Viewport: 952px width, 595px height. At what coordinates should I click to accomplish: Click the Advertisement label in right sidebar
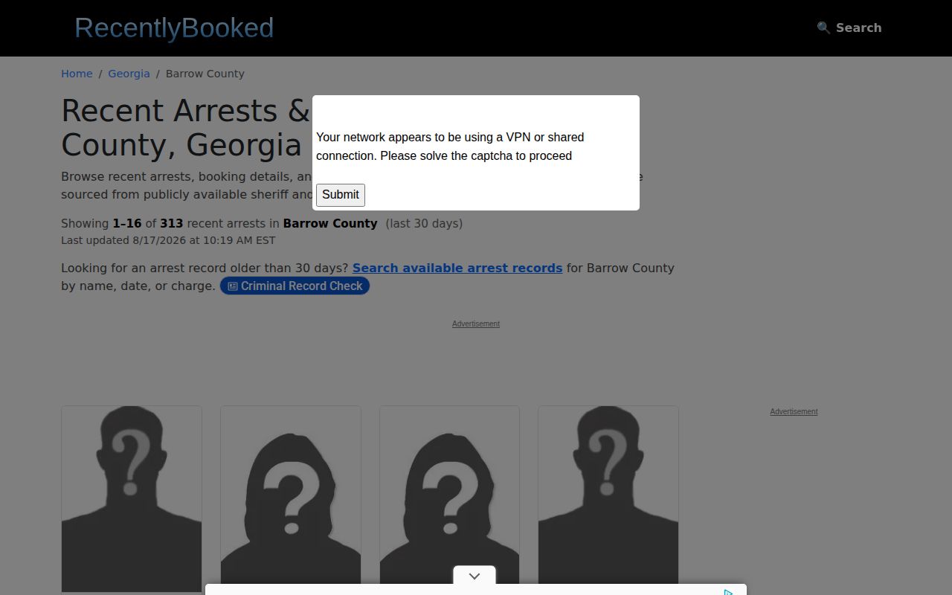[794, 411]
